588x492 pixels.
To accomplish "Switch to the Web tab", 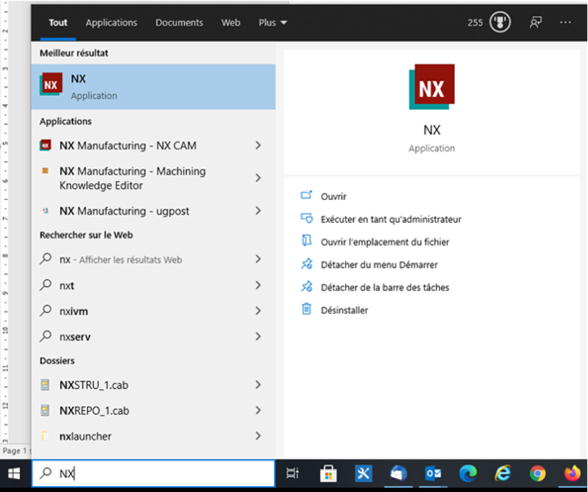I will (230, 23).
